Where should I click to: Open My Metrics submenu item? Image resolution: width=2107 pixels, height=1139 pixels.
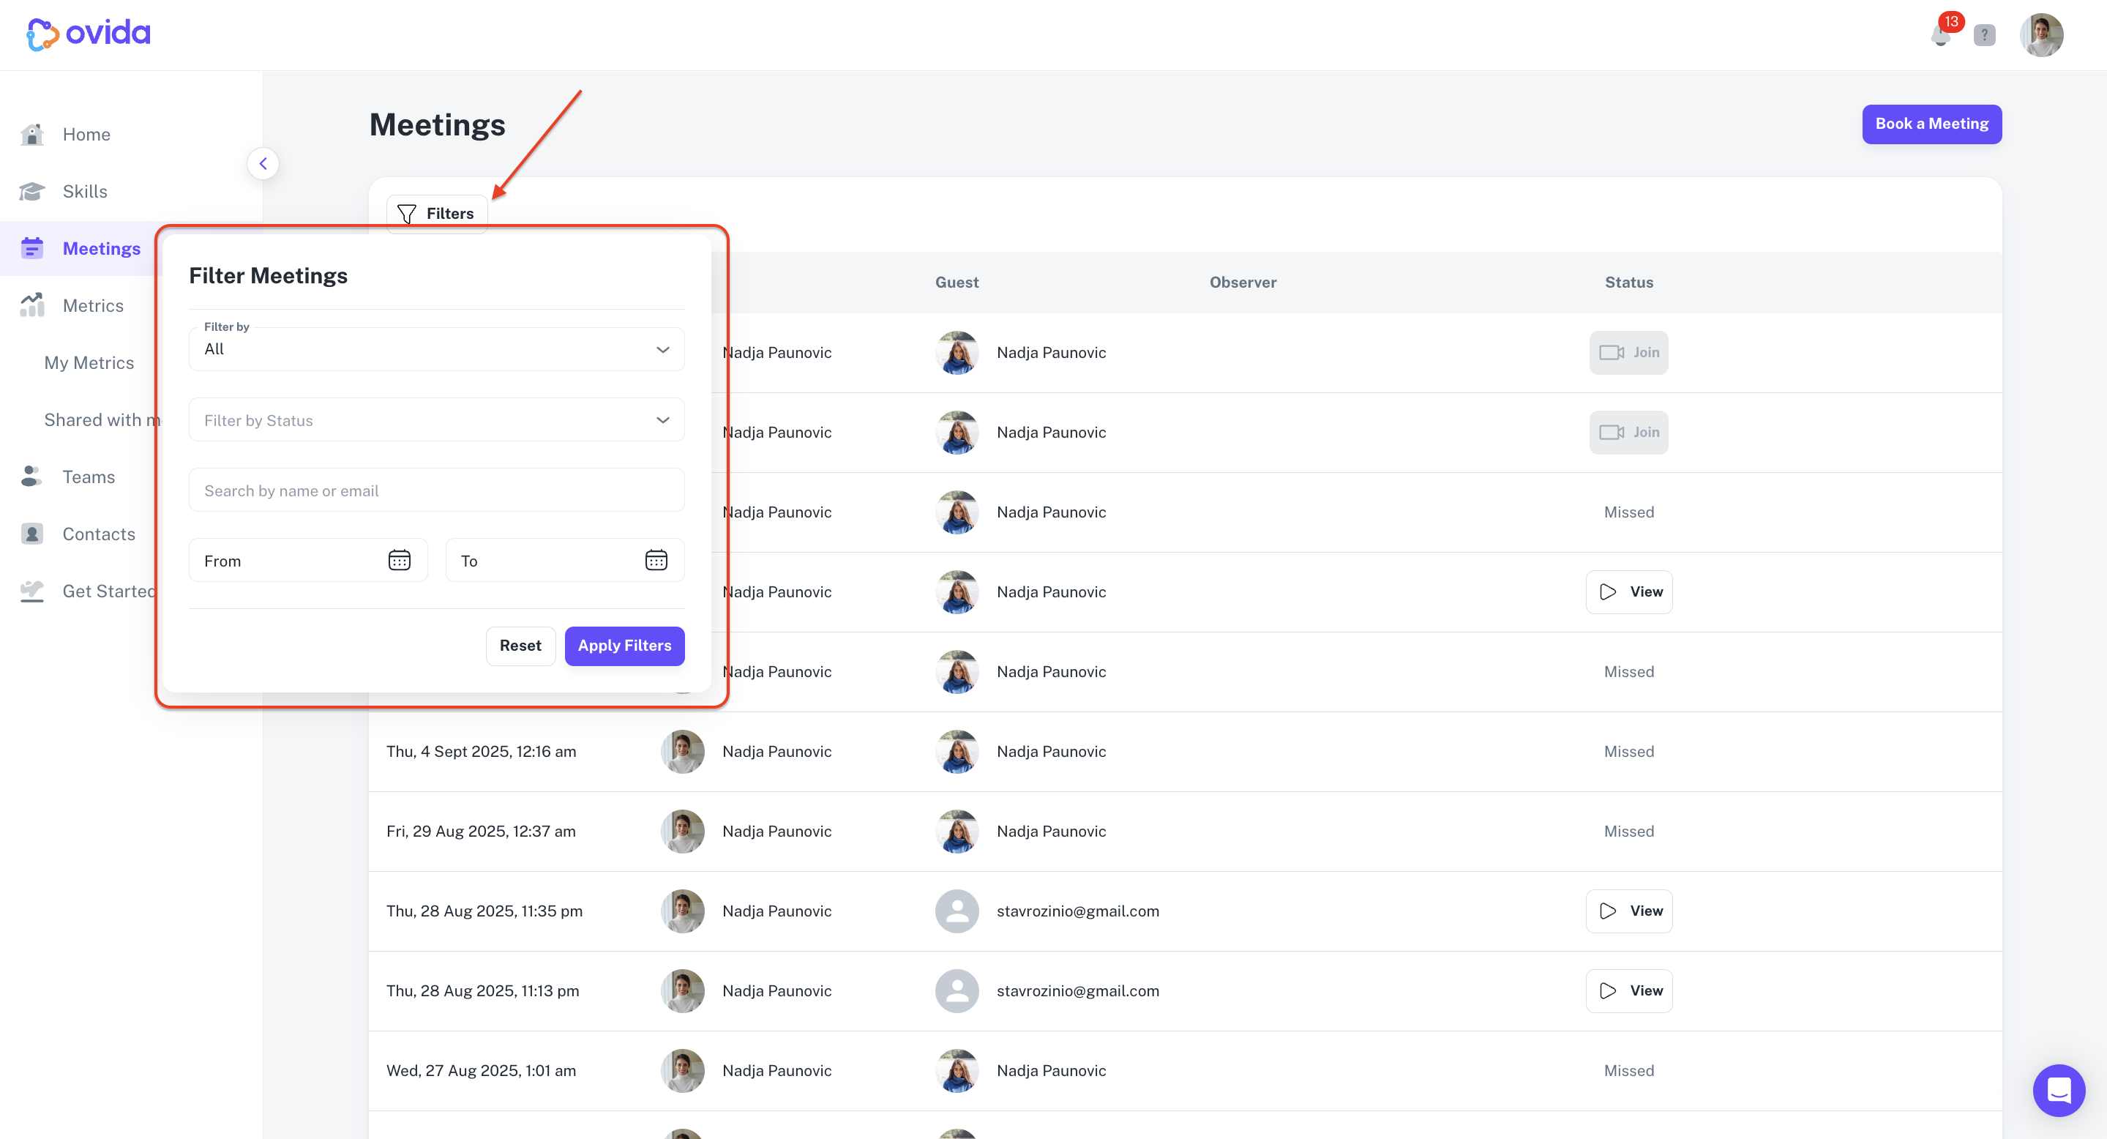click(89, 362)
